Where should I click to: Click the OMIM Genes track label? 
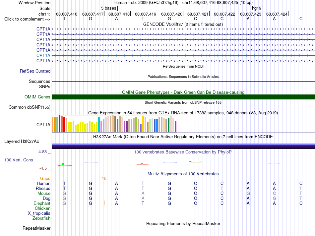(x=37, y=97)
